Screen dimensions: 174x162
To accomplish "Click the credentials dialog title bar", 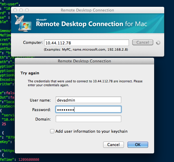I will [x=84, y=61].
